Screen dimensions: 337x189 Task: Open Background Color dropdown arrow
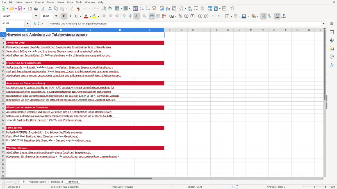[98, 16]
